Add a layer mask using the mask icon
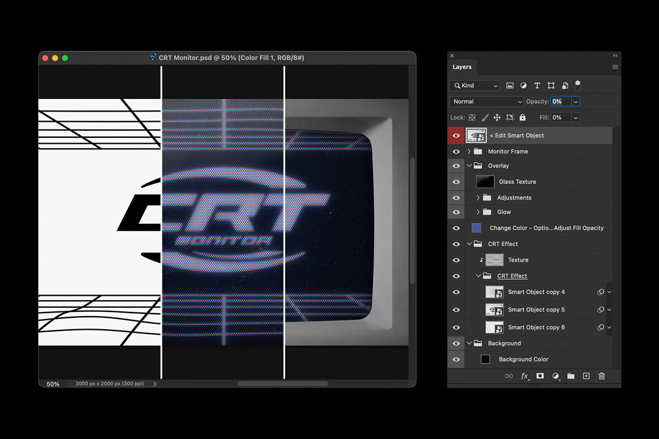 point(540,376)
